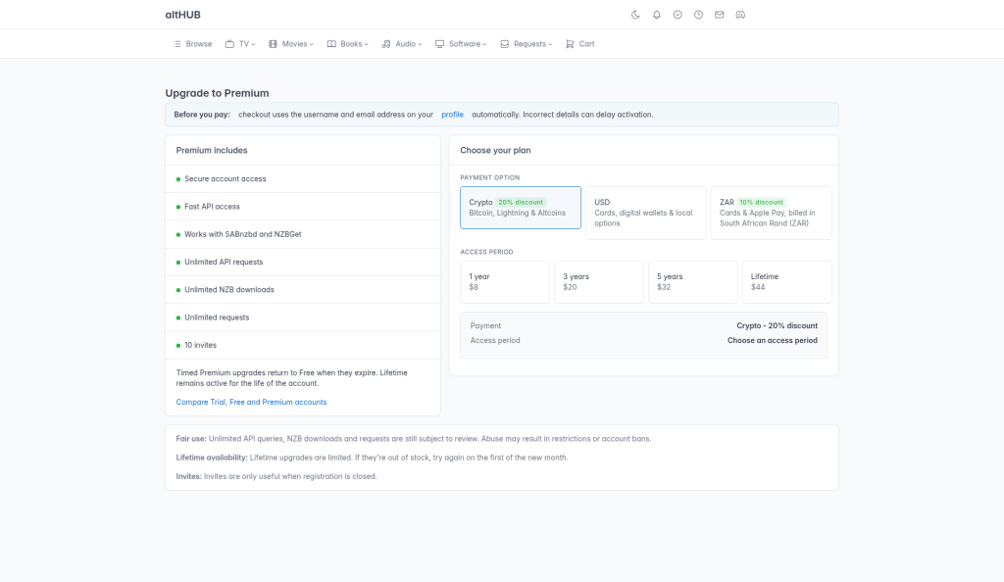
Task: Click "10 invites" feature row
Action: point(303,345)
